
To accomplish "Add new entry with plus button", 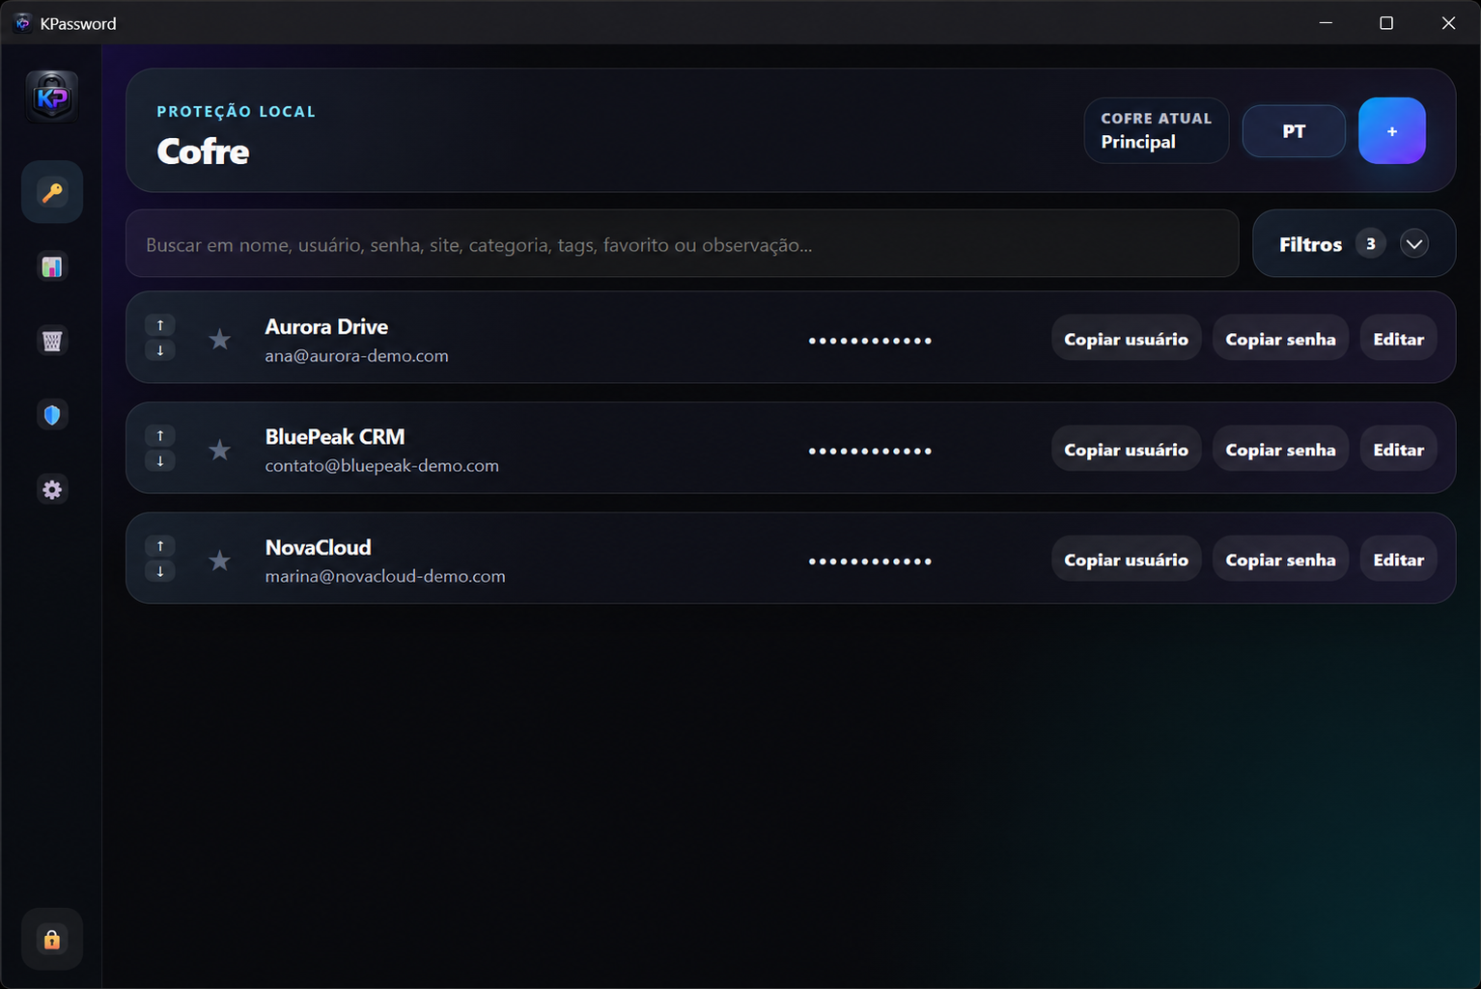I will [x=1391, y=131].
